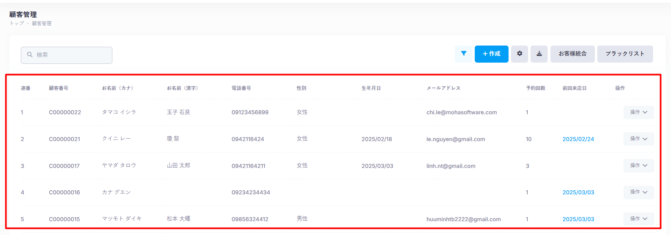Open 操作 dropdown for customer C00000016
The image size is (671, 235).
638,192
